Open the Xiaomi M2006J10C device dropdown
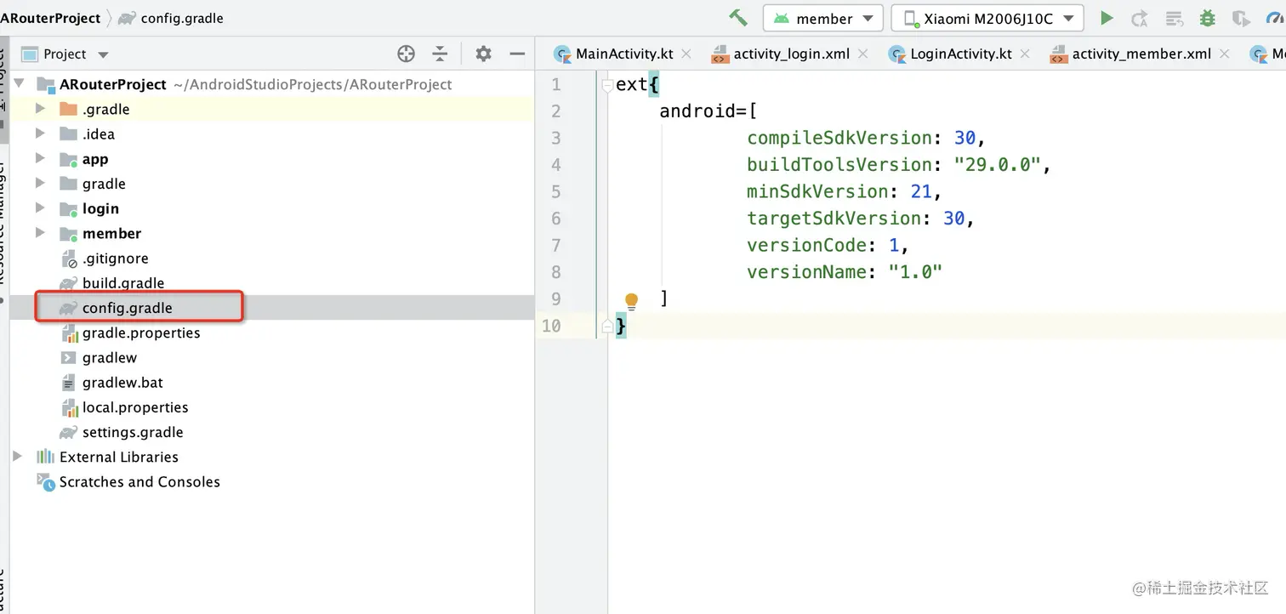Viewport: 1286px width, 614px height. coord(987,18)
